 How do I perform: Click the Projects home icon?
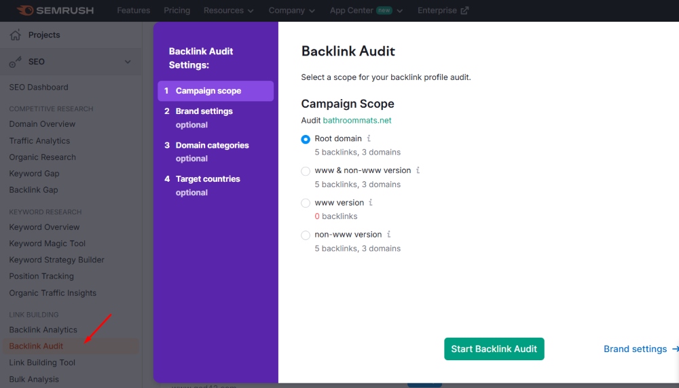(15, 35)
